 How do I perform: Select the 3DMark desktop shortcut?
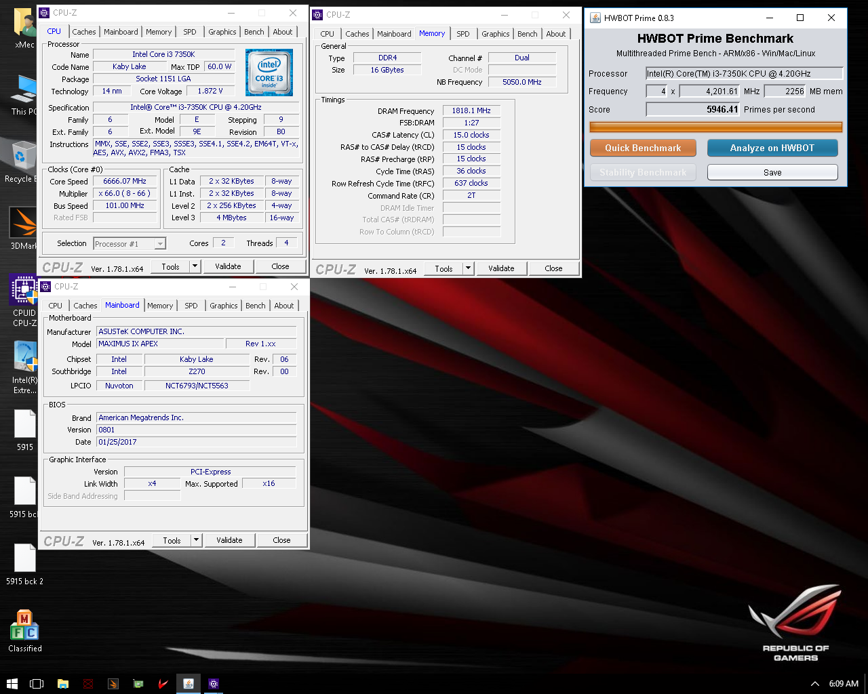coord(22,228)
